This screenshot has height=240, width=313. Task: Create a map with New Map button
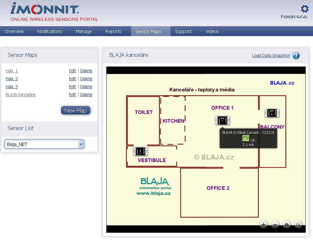[x=76, y=111]
